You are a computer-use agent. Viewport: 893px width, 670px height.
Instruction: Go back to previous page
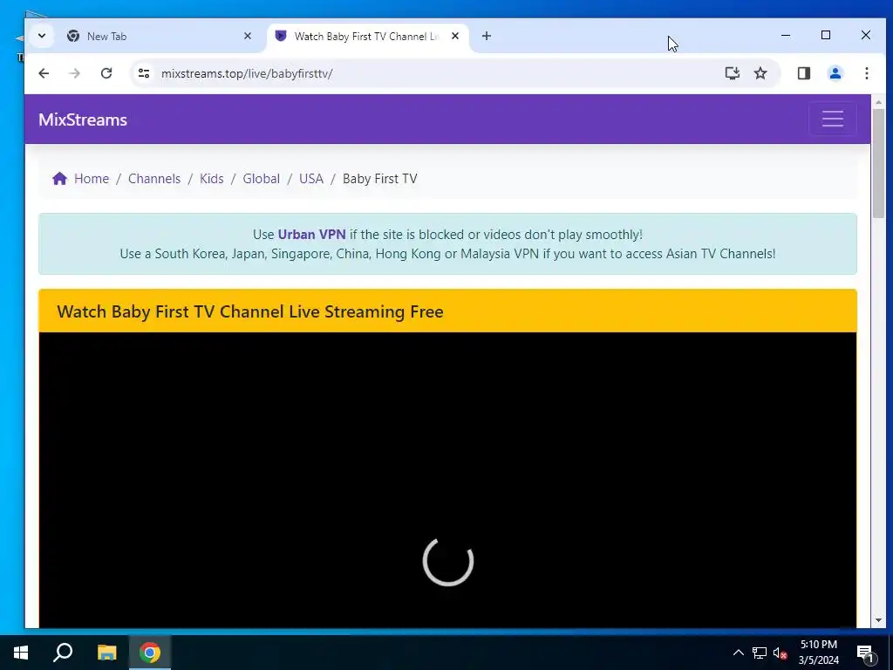(44, 73)
